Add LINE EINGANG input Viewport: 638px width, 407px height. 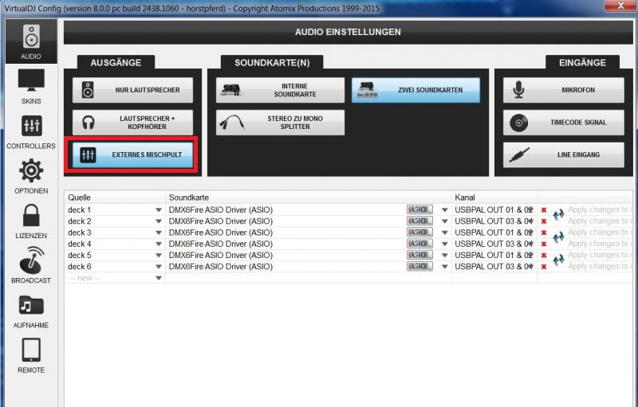pyautogui.click(x=564, y=155)
